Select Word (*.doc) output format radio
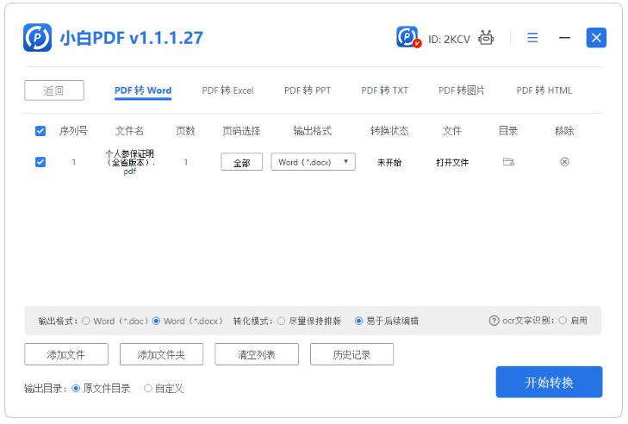Screen dimensions: 628x424 85,321
